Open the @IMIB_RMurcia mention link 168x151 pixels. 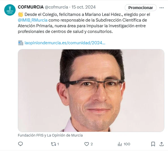pyautogui.click(x=33, y=20)
